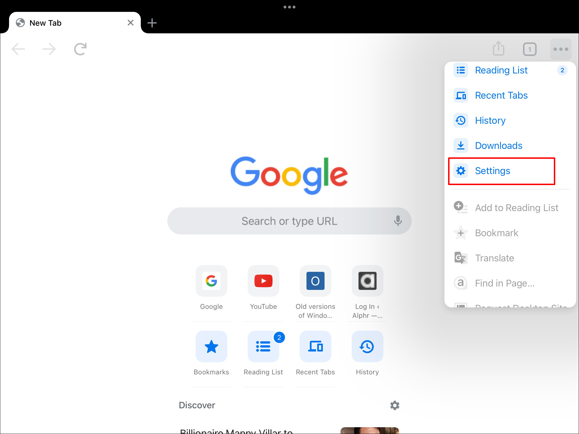Click the reload page icon
Viewport: 579px width, 434px height.
point(80,49)
